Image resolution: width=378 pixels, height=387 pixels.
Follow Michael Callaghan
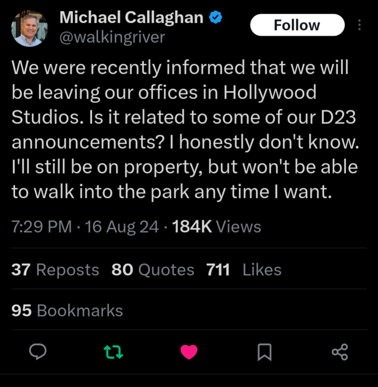click(297, 25)
